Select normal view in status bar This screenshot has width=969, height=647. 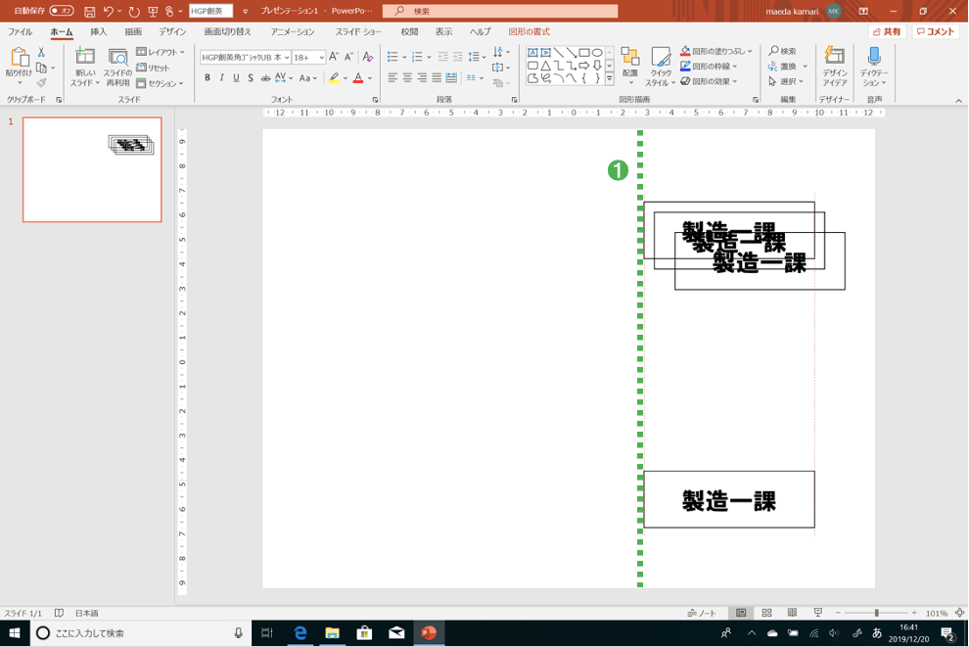click(x=740, y=613)
